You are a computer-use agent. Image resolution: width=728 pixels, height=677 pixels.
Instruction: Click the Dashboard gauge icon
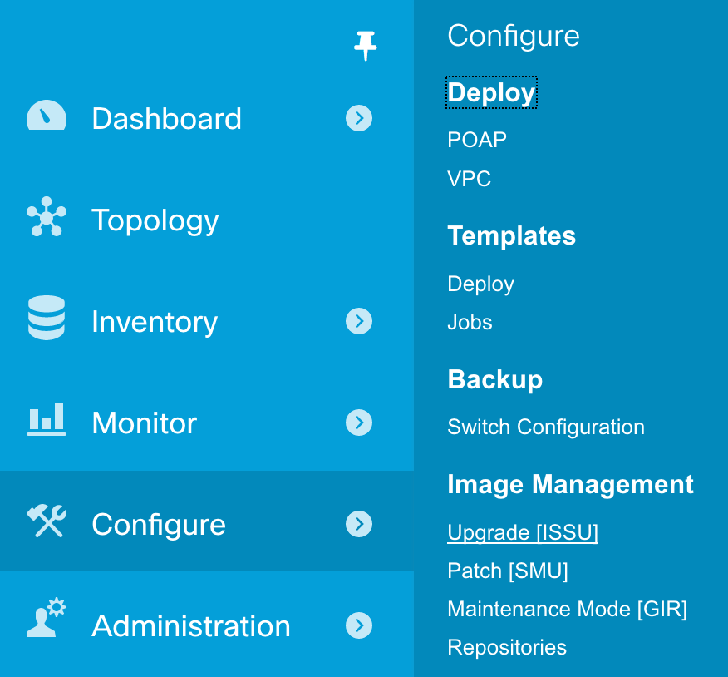pyautogui.click(x=47, y=116)
